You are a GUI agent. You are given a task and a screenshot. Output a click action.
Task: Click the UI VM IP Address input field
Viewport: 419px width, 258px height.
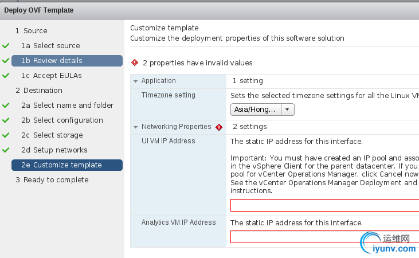point(324,205)
